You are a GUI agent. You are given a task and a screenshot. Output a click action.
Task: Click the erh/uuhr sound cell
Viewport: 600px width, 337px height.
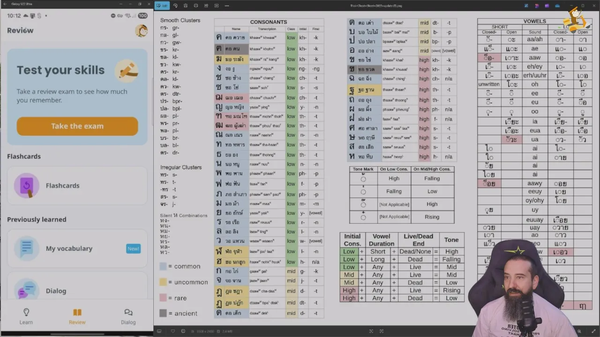pyautogui.click(x=535, y=75)
